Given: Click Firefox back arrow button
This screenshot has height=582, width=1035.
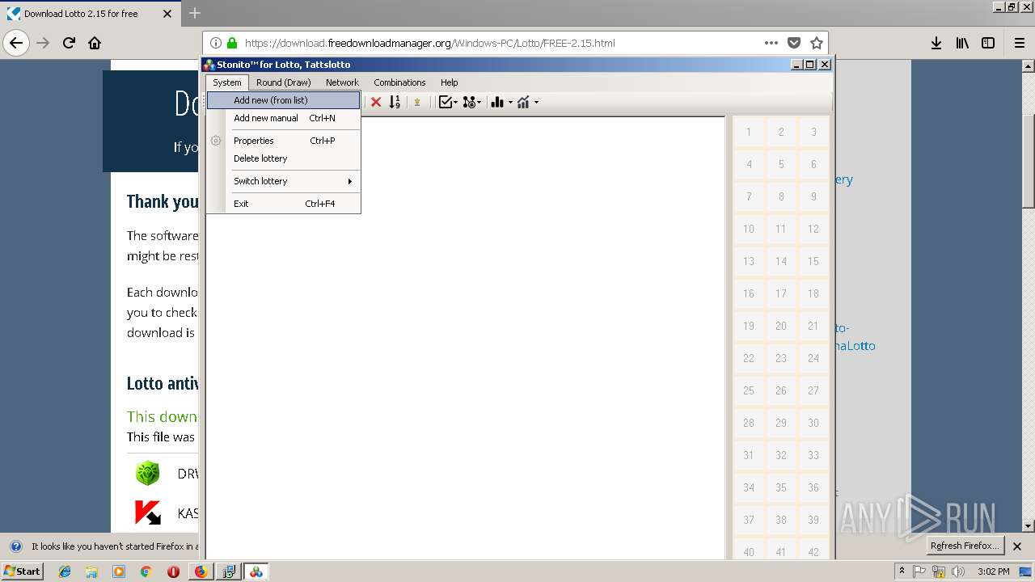Looking at the screenshot, I should 16,43.
